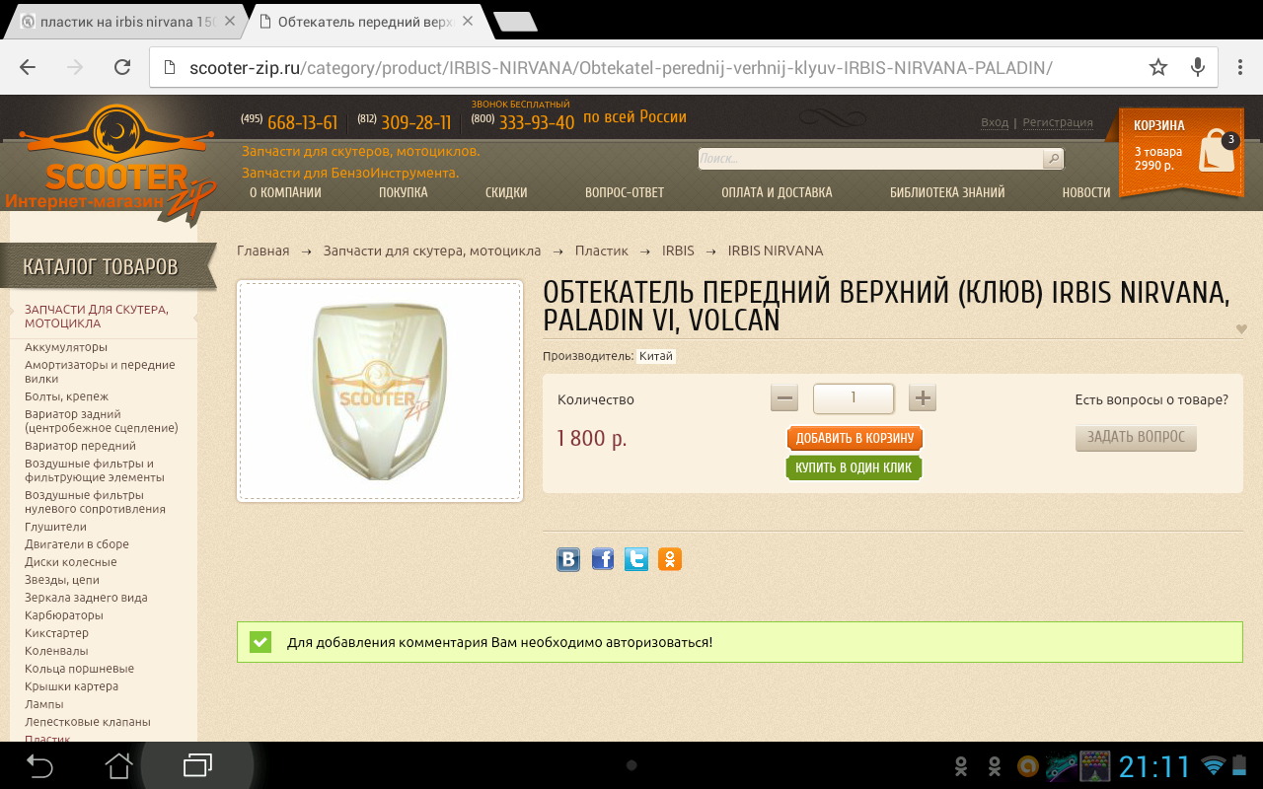Click 'Добавить в корзину' button

[x=854, y=438]
